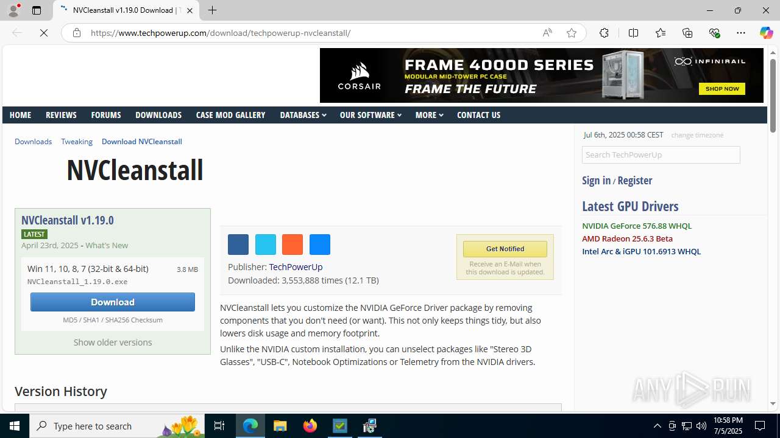Toggle split screen view icon
The height and width of the screenshot is (438, 780).
633,33
